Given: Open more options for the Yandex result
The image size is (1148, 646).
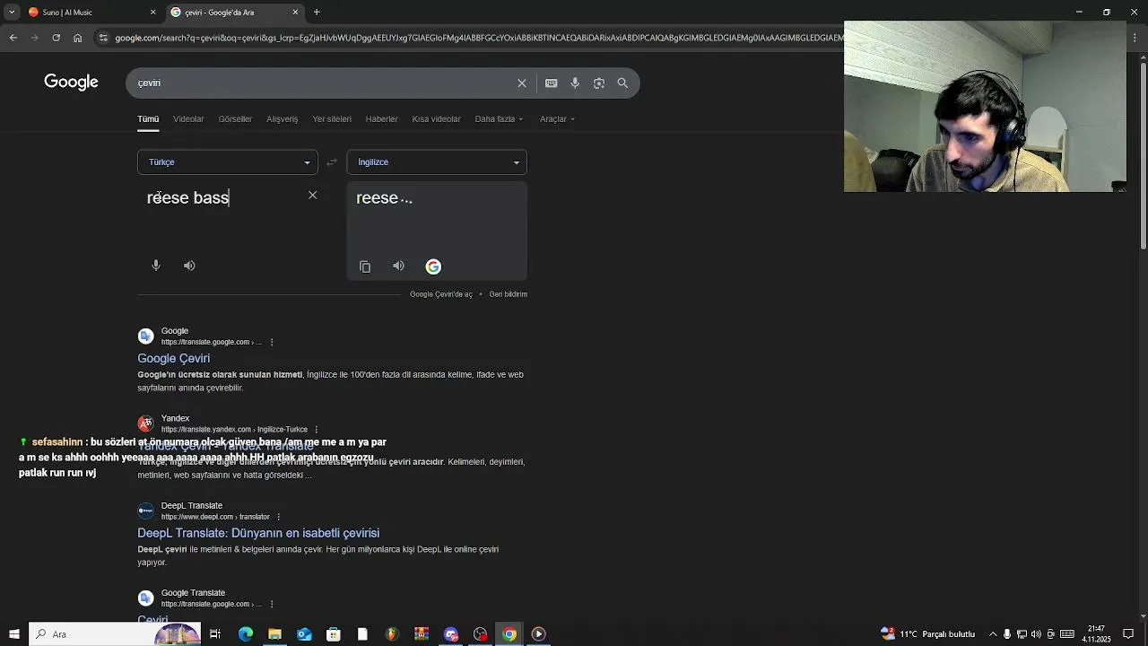Looking at the screenshot, I should [317, 430].
